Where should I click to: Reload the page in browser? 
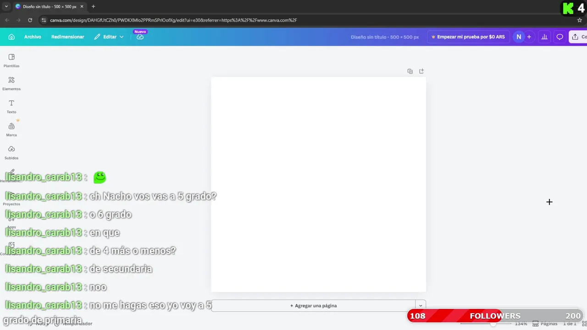click(30, 20)
